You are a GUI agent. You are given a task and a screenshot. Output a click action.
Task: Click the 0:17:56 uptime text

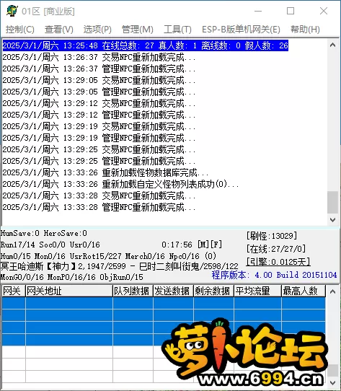pos(177,245)
